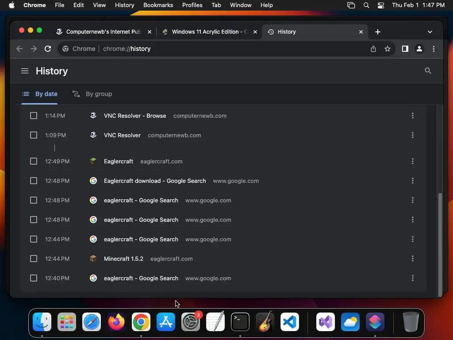Select the By date tab
The height and width of the screenshot is (340, 453).
click(40, 94)
